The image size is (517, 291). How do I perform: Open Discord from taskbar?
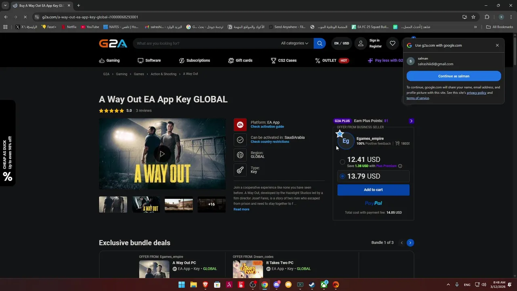[276, 285]
